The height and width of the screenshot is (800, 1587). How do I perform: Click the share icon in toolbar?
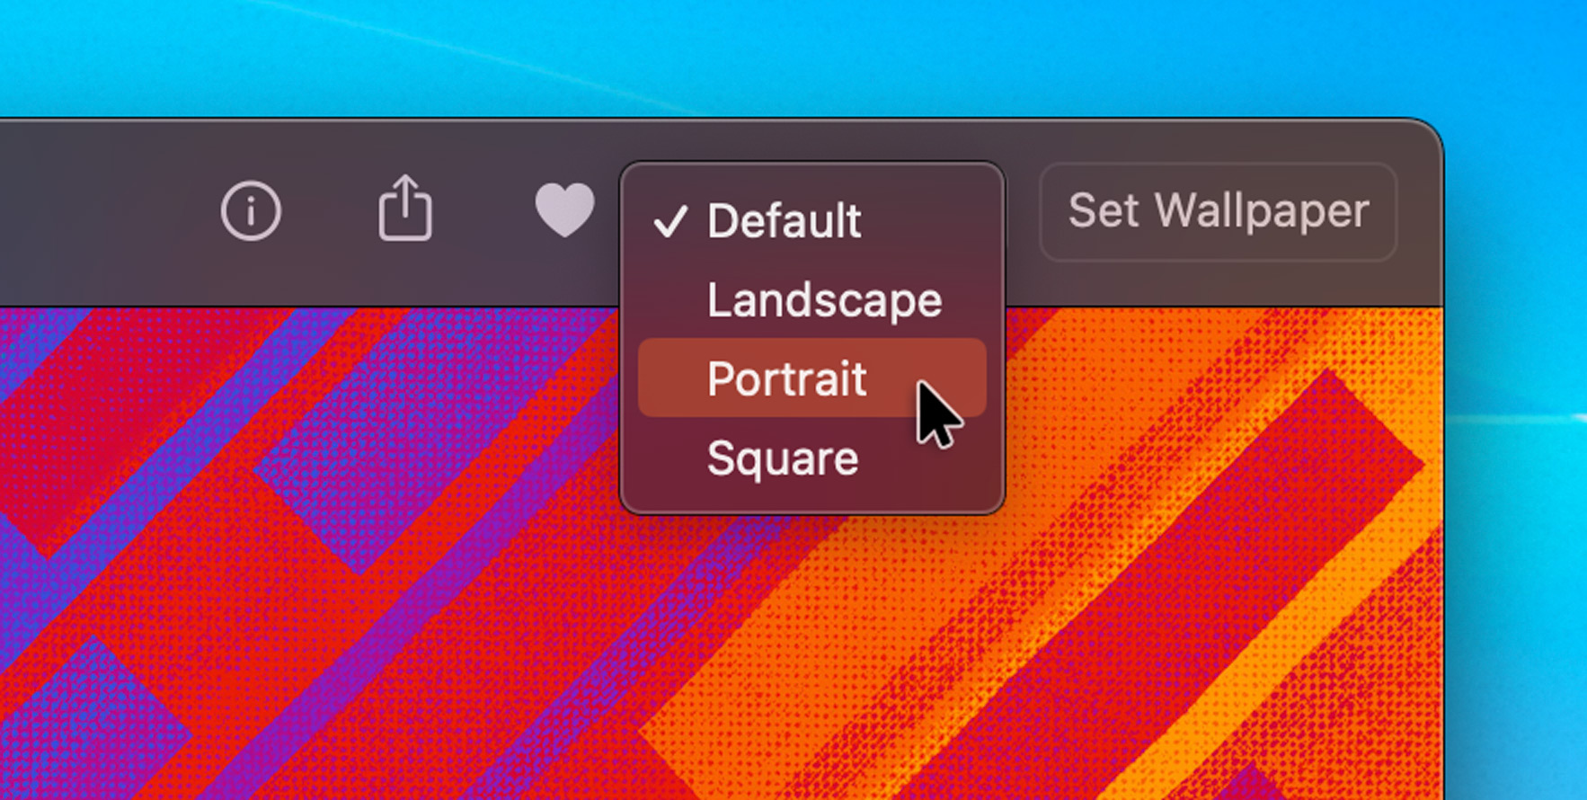tap(405, 209)
